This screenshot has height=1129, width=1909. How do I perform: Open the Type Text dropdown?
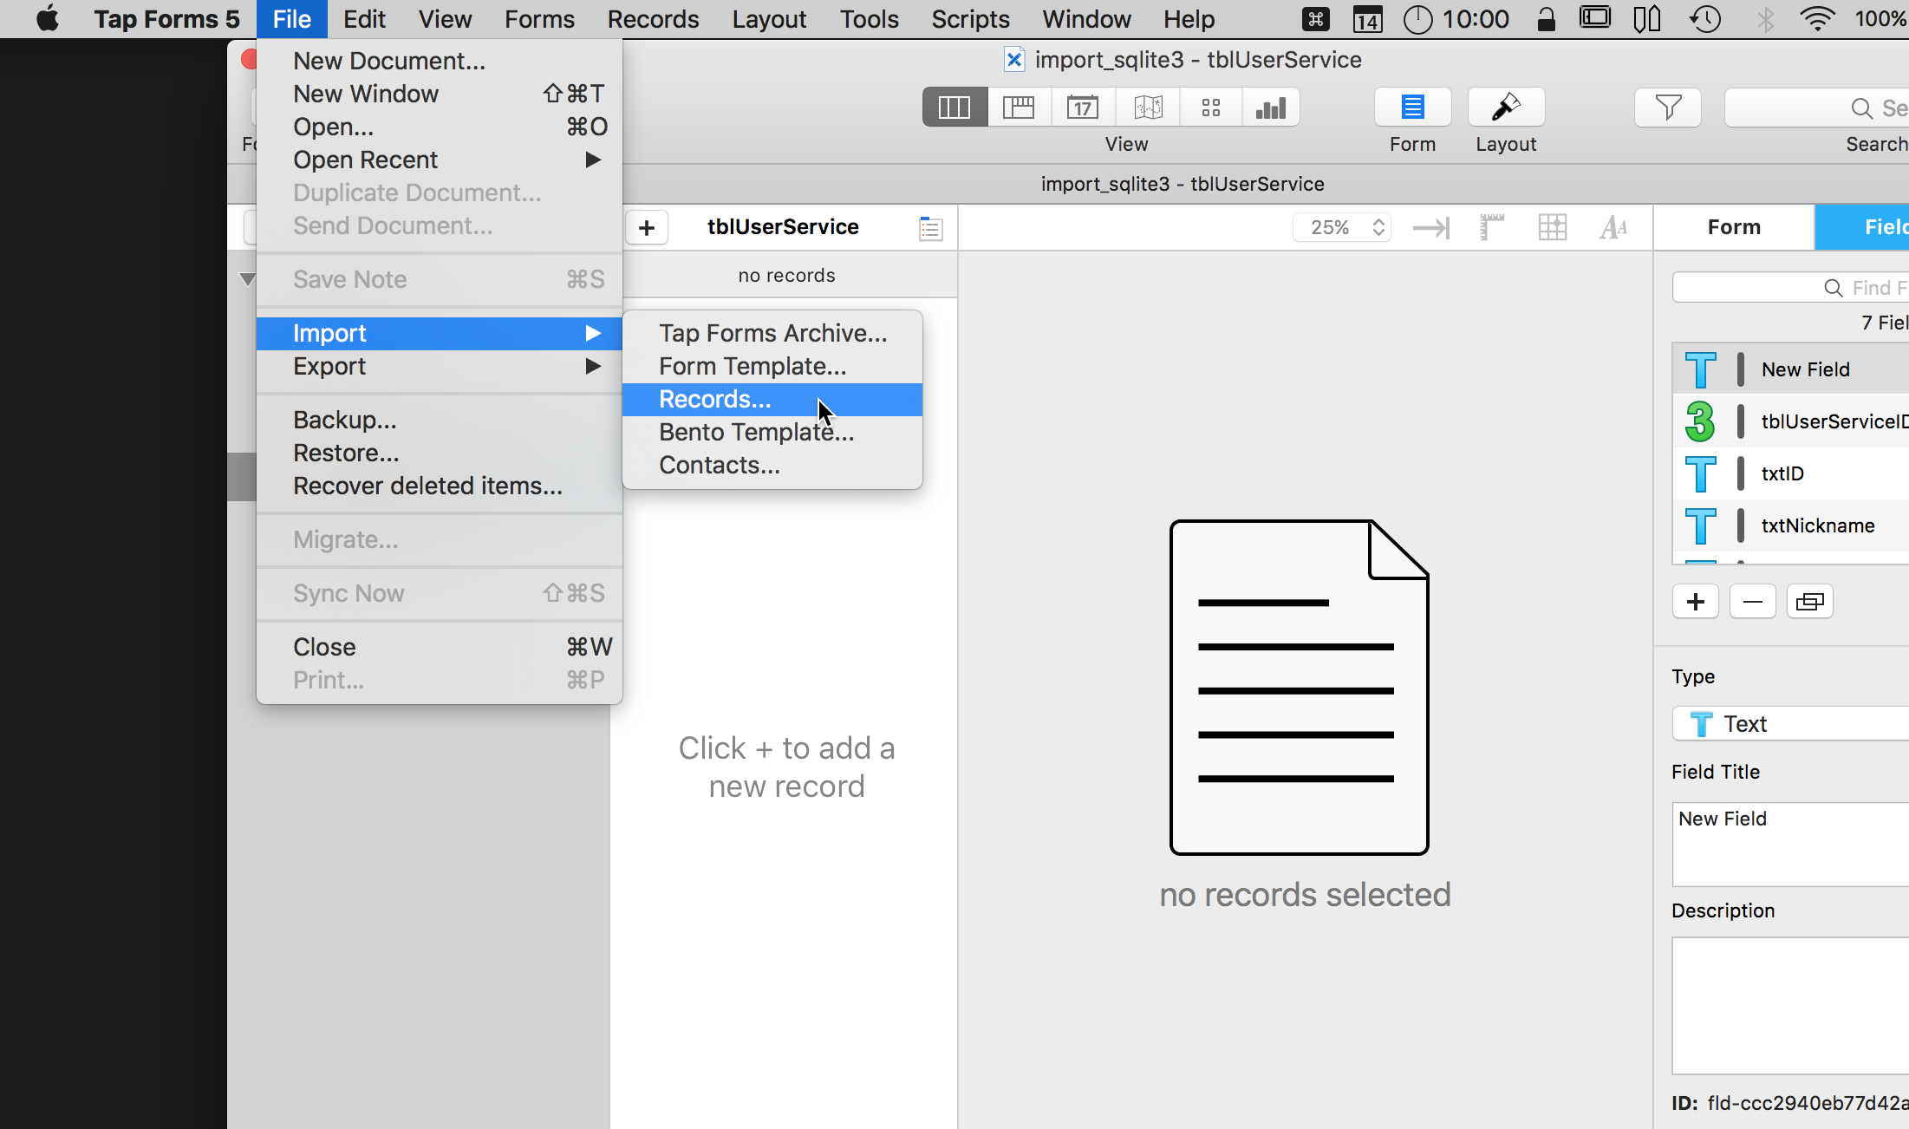(x=1790, y=723)
